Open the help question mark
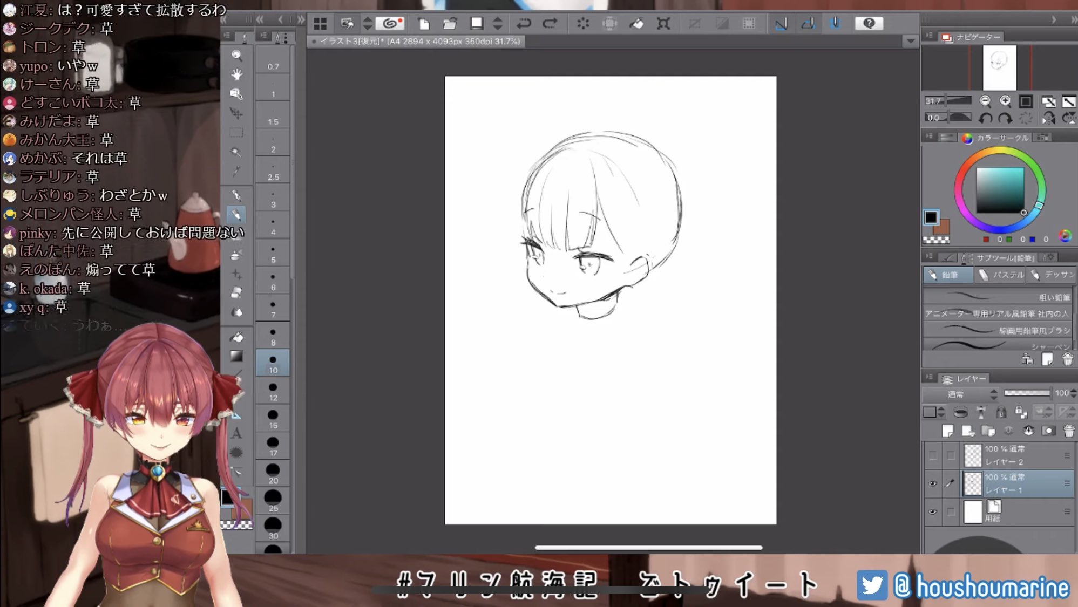 point(869,23)
